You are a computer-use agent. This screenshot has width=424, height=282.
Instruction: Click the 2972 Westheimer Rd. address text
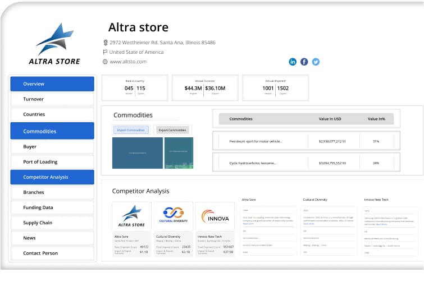pyautogui.click(x=162, y=43)
